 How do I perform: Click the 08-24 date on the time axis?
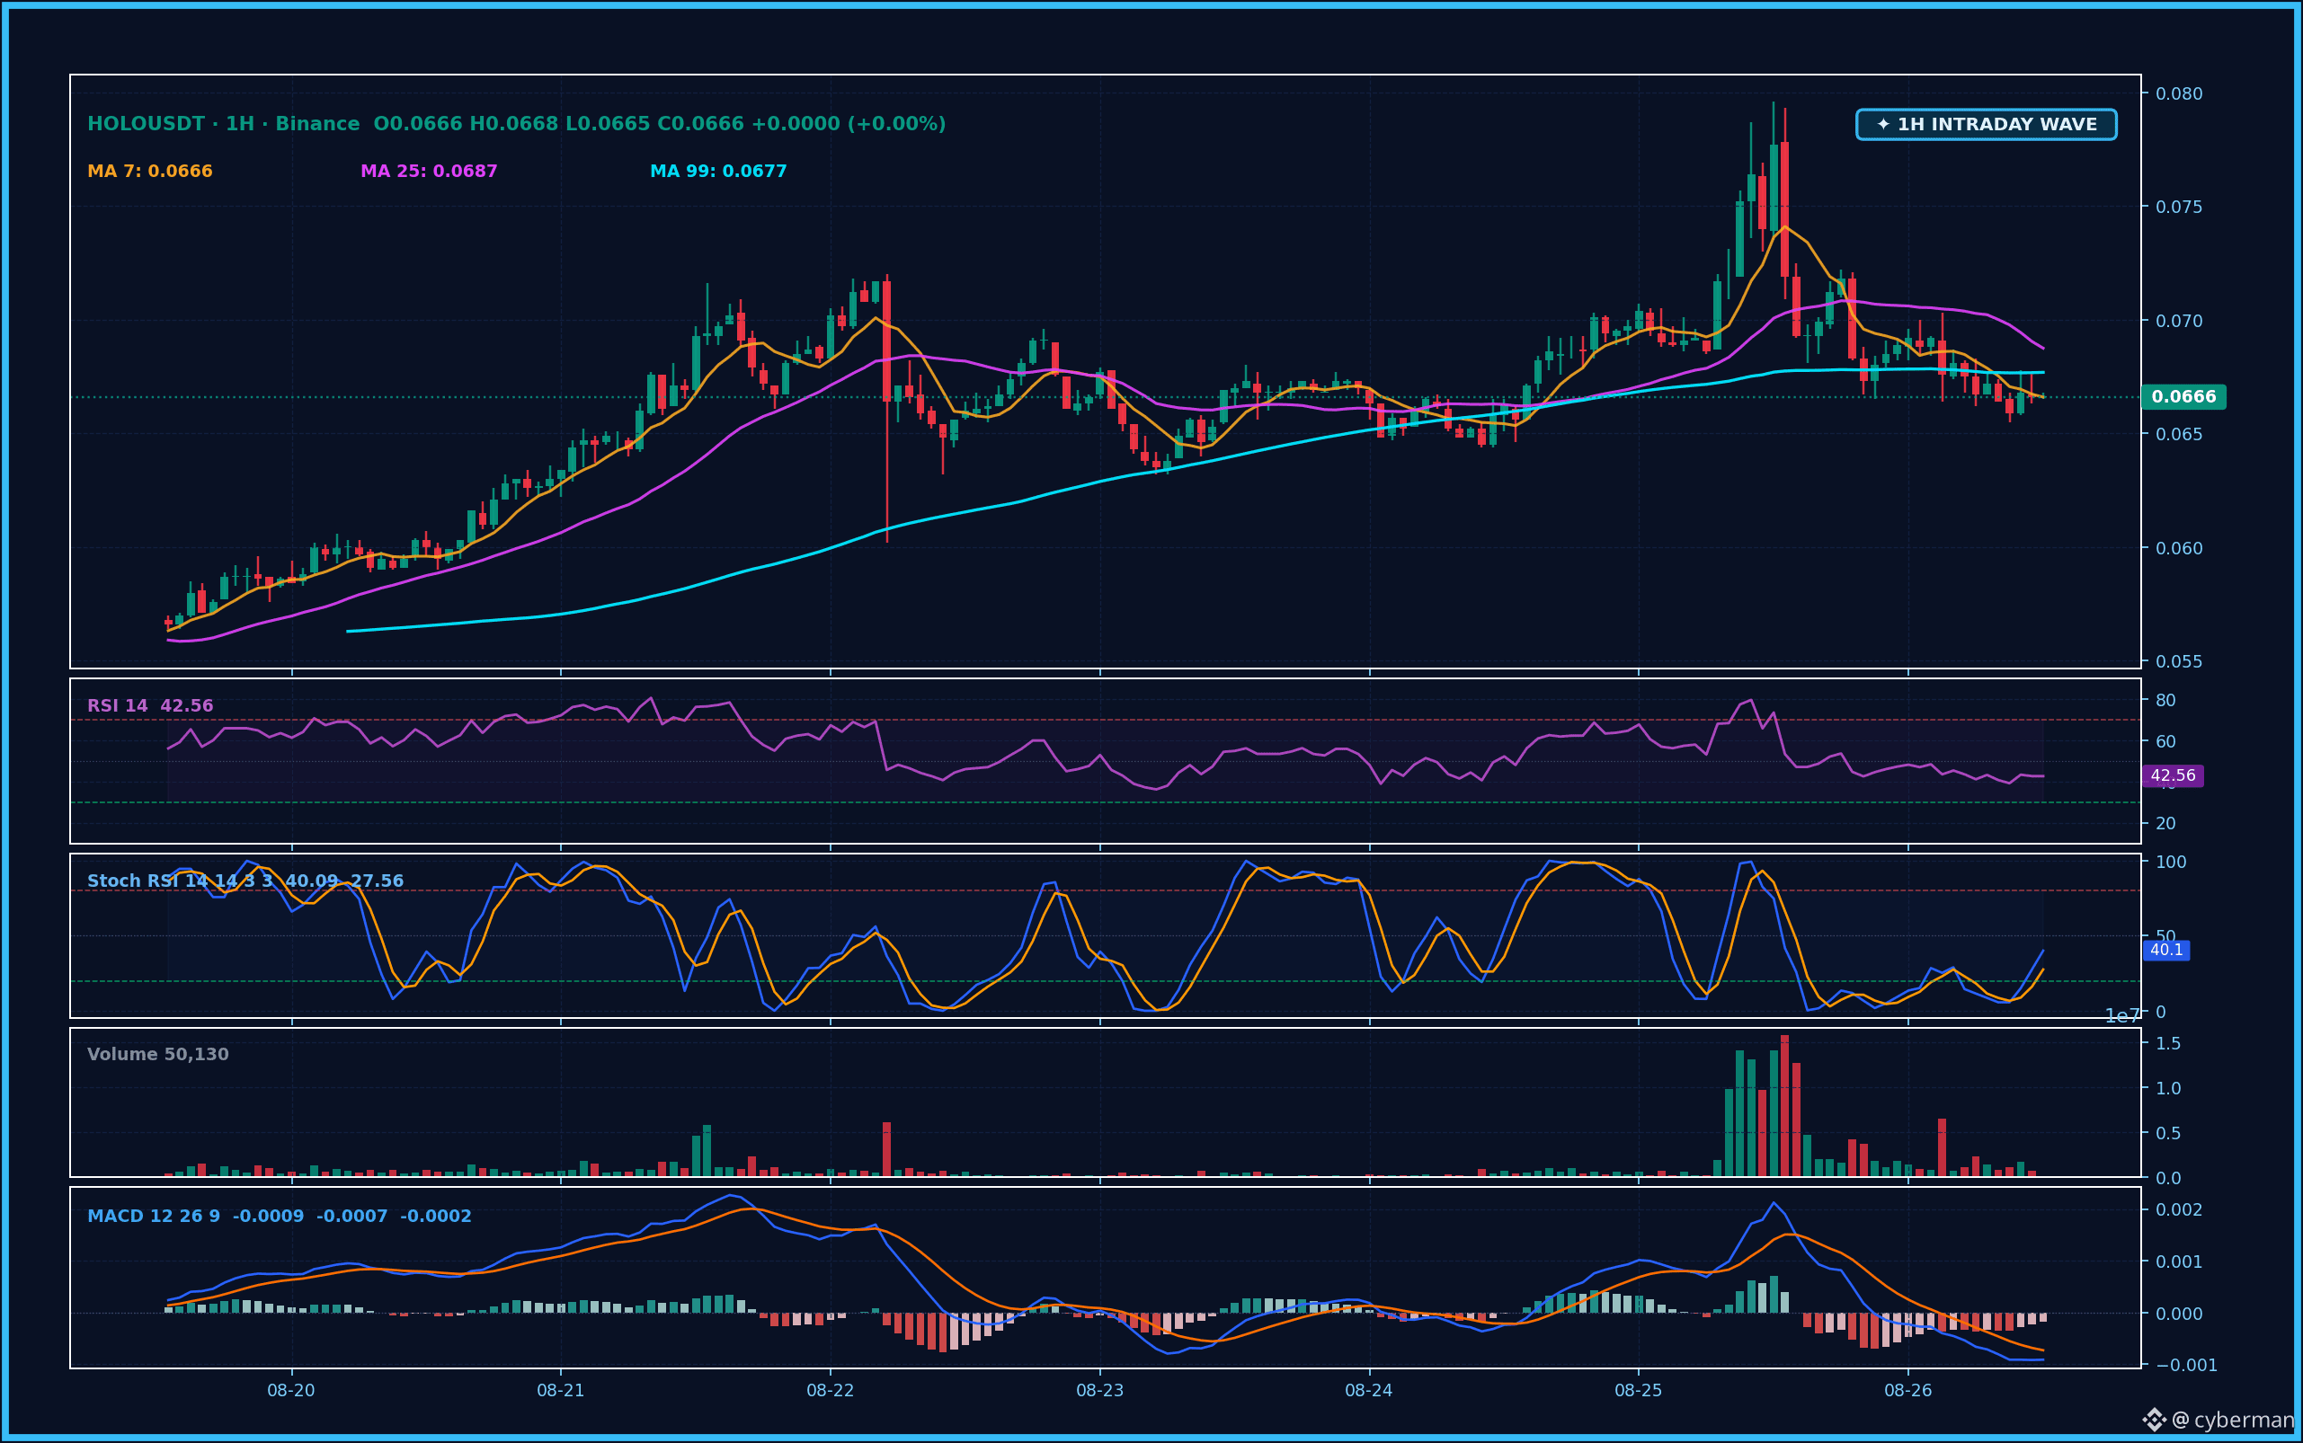[1369, 1391]
